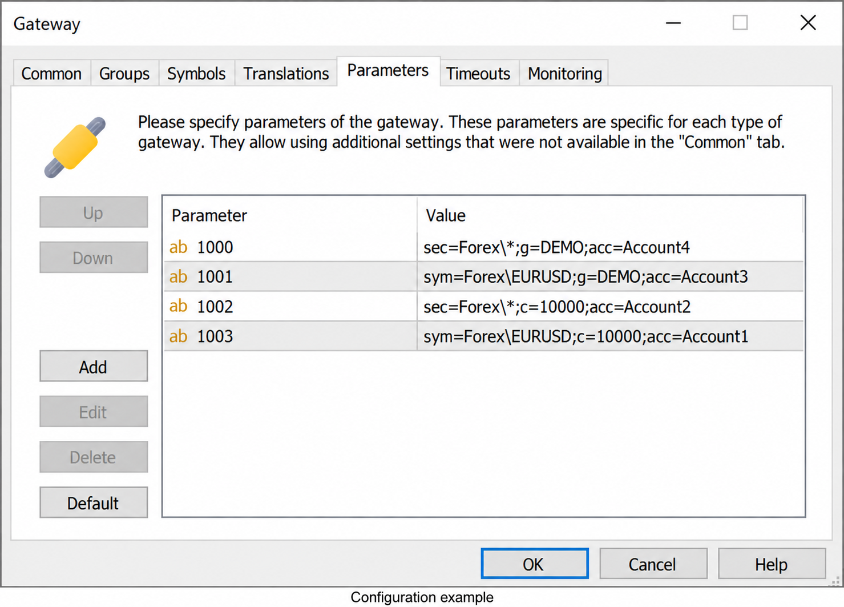This screenshot has height=607, width=844.
Task: Cancel the Gateway dialog
Action: (x=653, y=564)
